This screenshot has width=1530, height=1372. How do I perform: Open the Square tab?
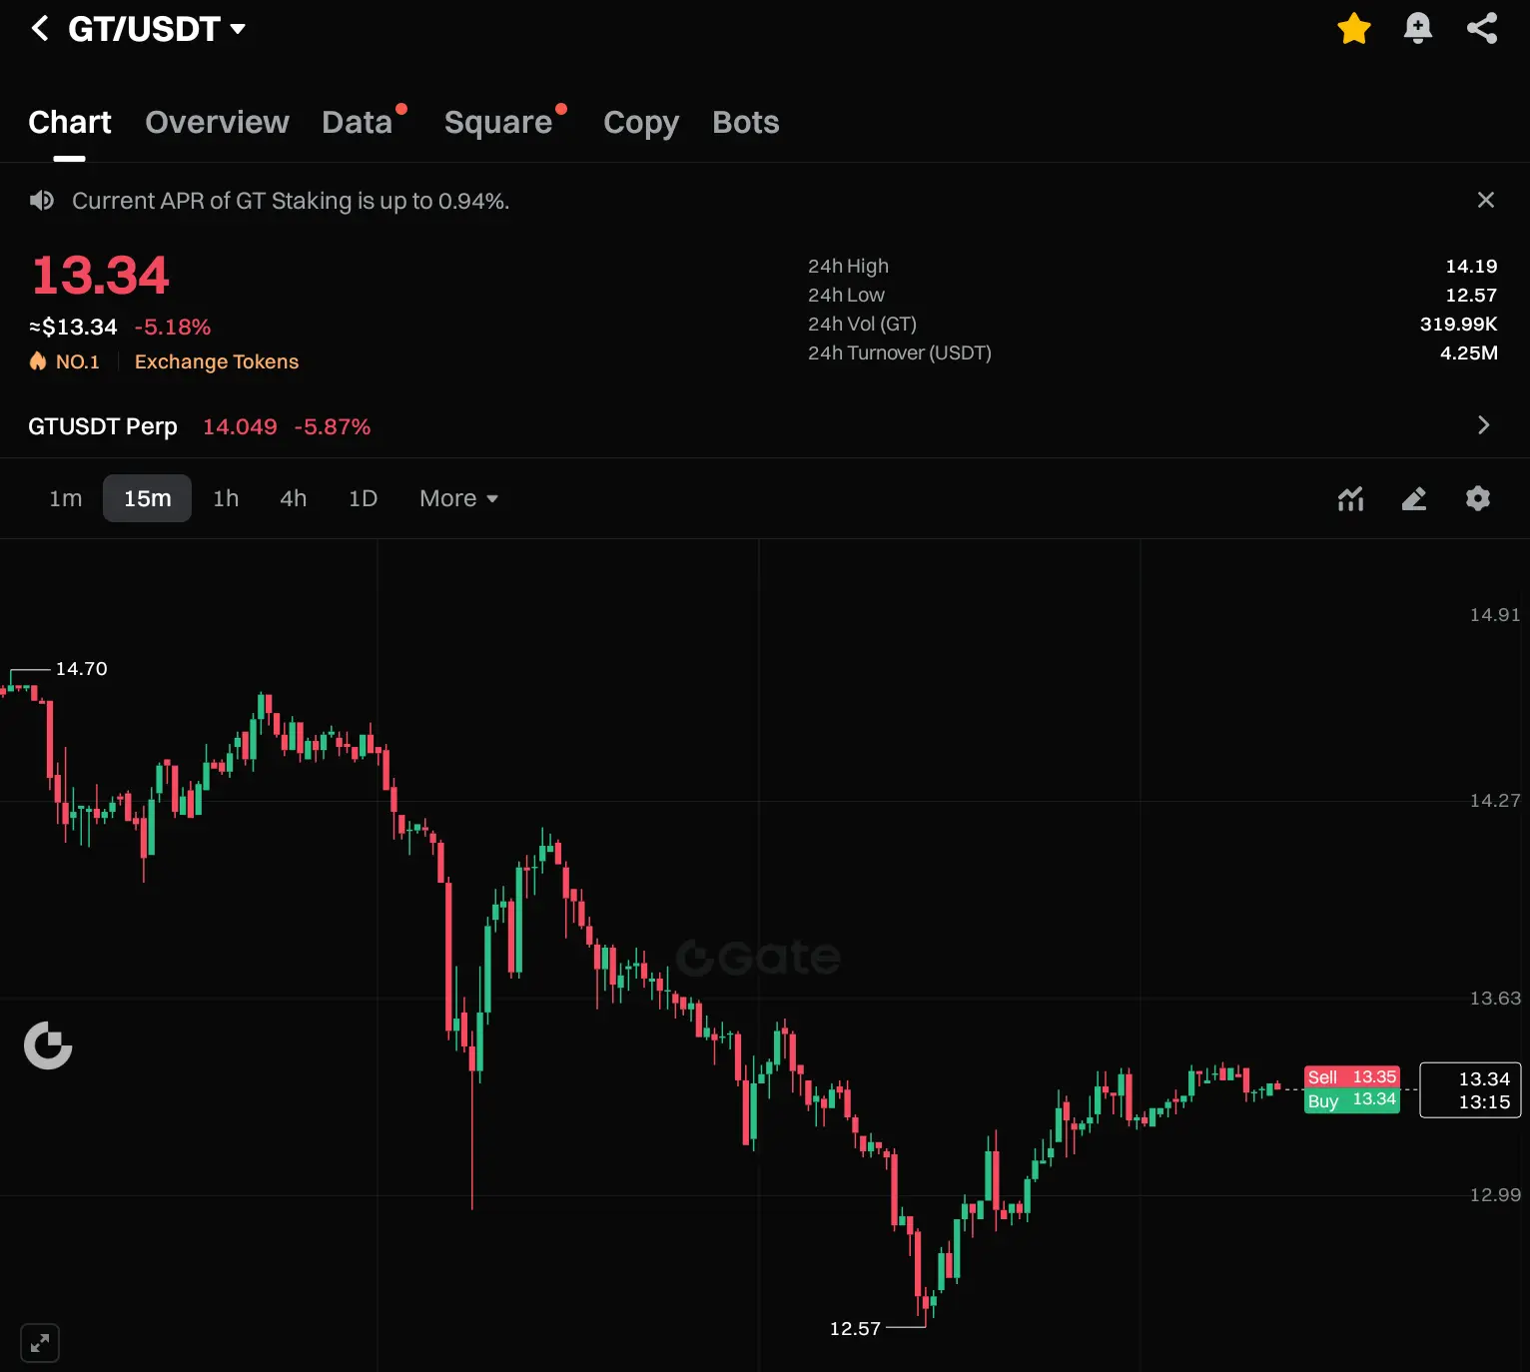498,122
